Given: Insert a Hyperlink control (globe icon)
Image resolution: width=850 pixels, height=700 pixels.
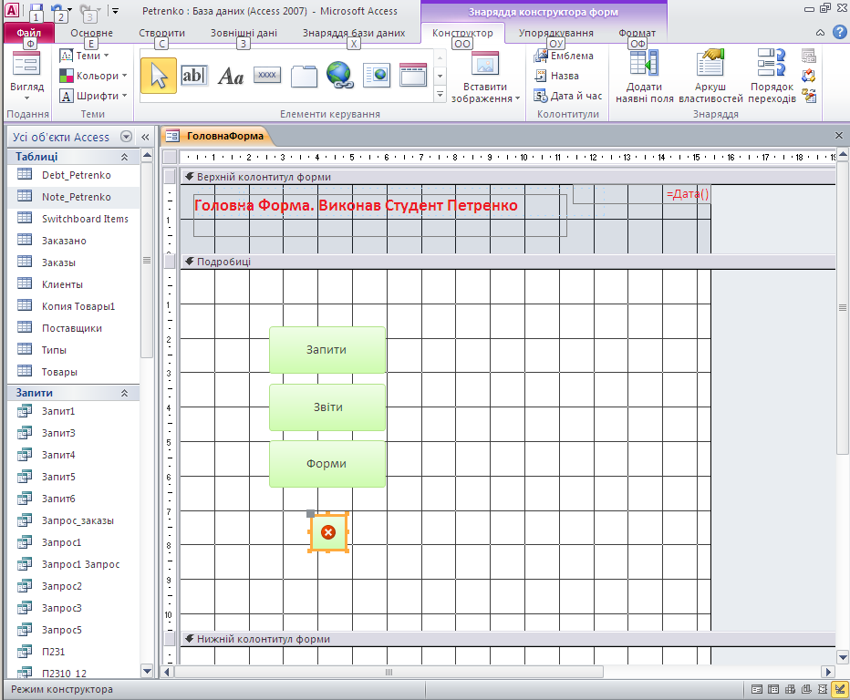Looking at the screenshot, I should [x=340, y=75].
